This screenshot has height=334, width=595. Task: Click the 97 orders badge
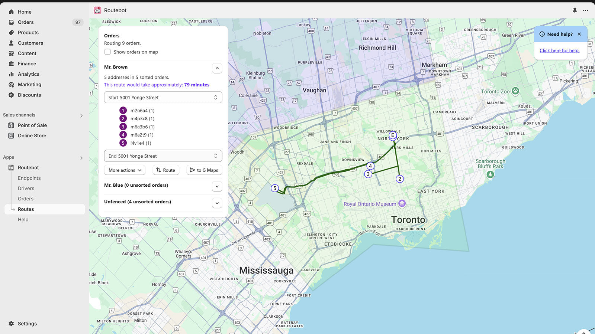pyautogui.click(x=78, y=22)
